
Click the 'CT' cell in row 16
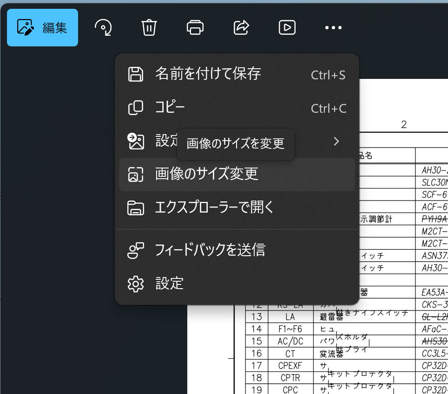(x=290, y=354)
